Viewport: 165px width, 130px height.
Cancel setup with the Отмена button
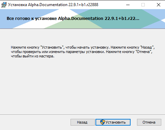pyautogui.click(x=149, y=122)
